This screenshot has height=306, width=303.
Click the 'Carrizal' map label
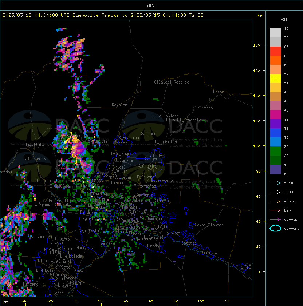pyautogui.click(x=108, y=243)
